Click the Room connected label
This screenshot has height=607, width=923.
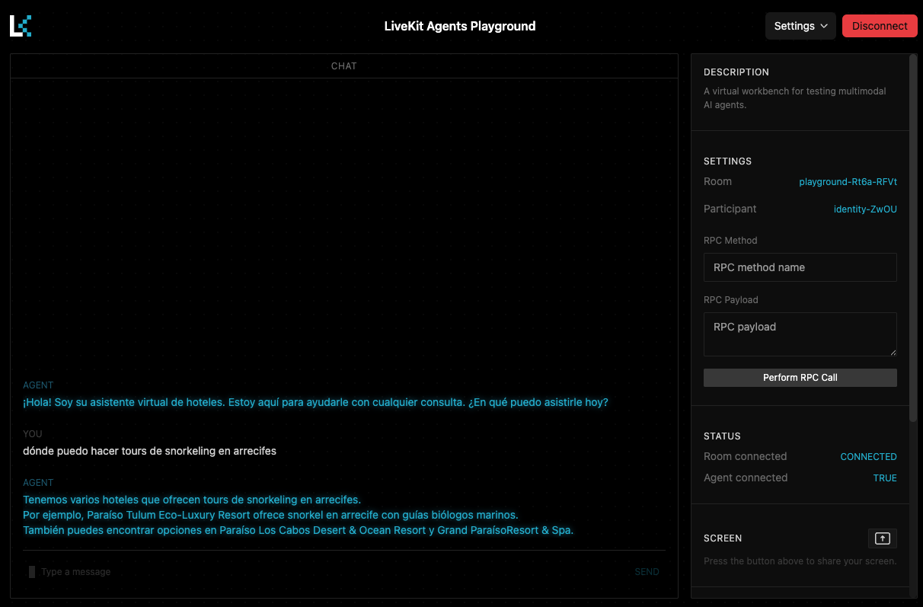pyautogui.click(x=745, y=457)
